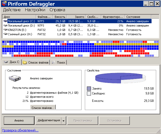Sort by the Занято column header
Screen dimensions: 161x134
click(x=76, y=17)
